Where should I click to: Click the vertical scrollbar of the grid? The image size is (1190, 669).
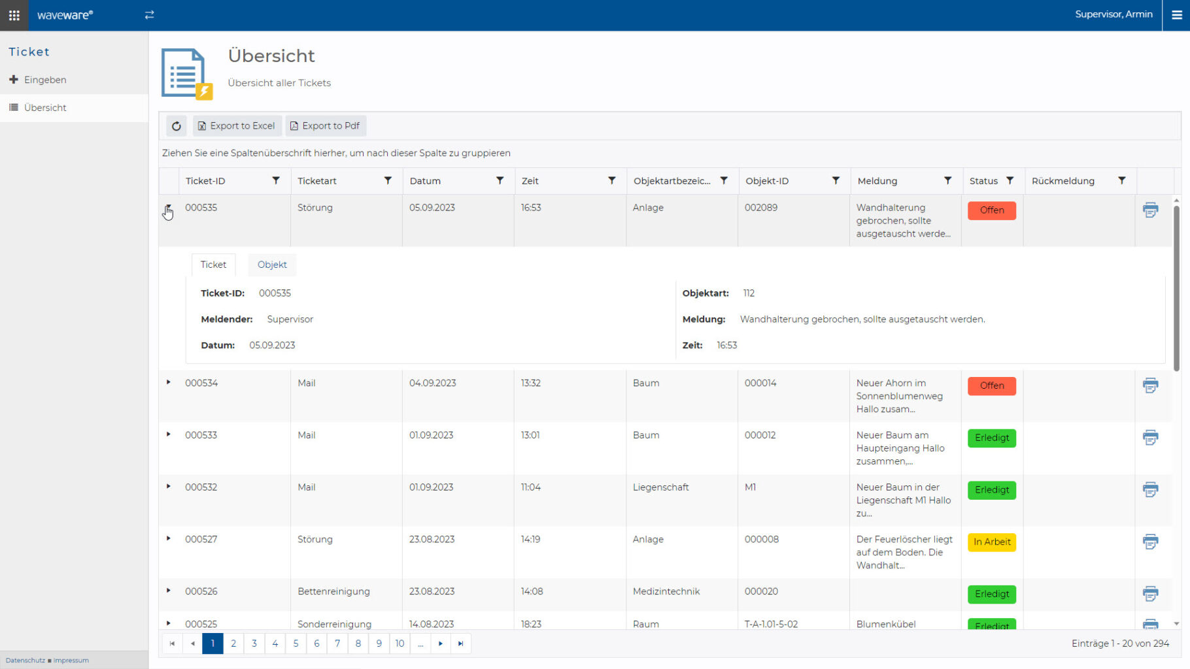tap(1176, 287)
